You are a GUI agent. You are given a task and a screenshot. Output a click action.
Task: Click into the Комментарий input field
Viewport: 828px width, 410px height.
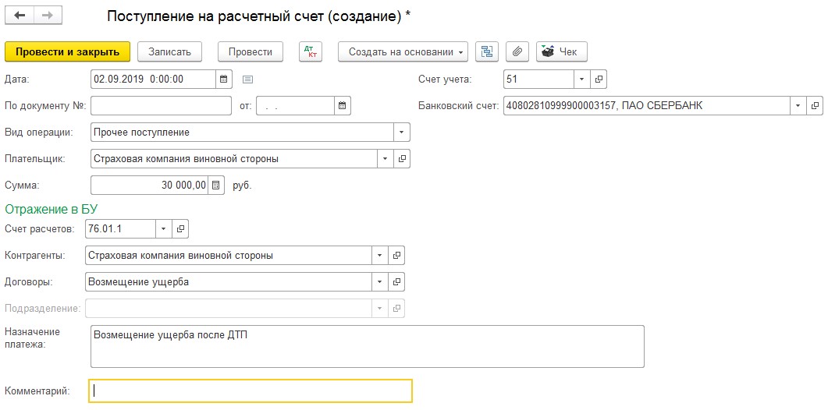tap(251, 391)
